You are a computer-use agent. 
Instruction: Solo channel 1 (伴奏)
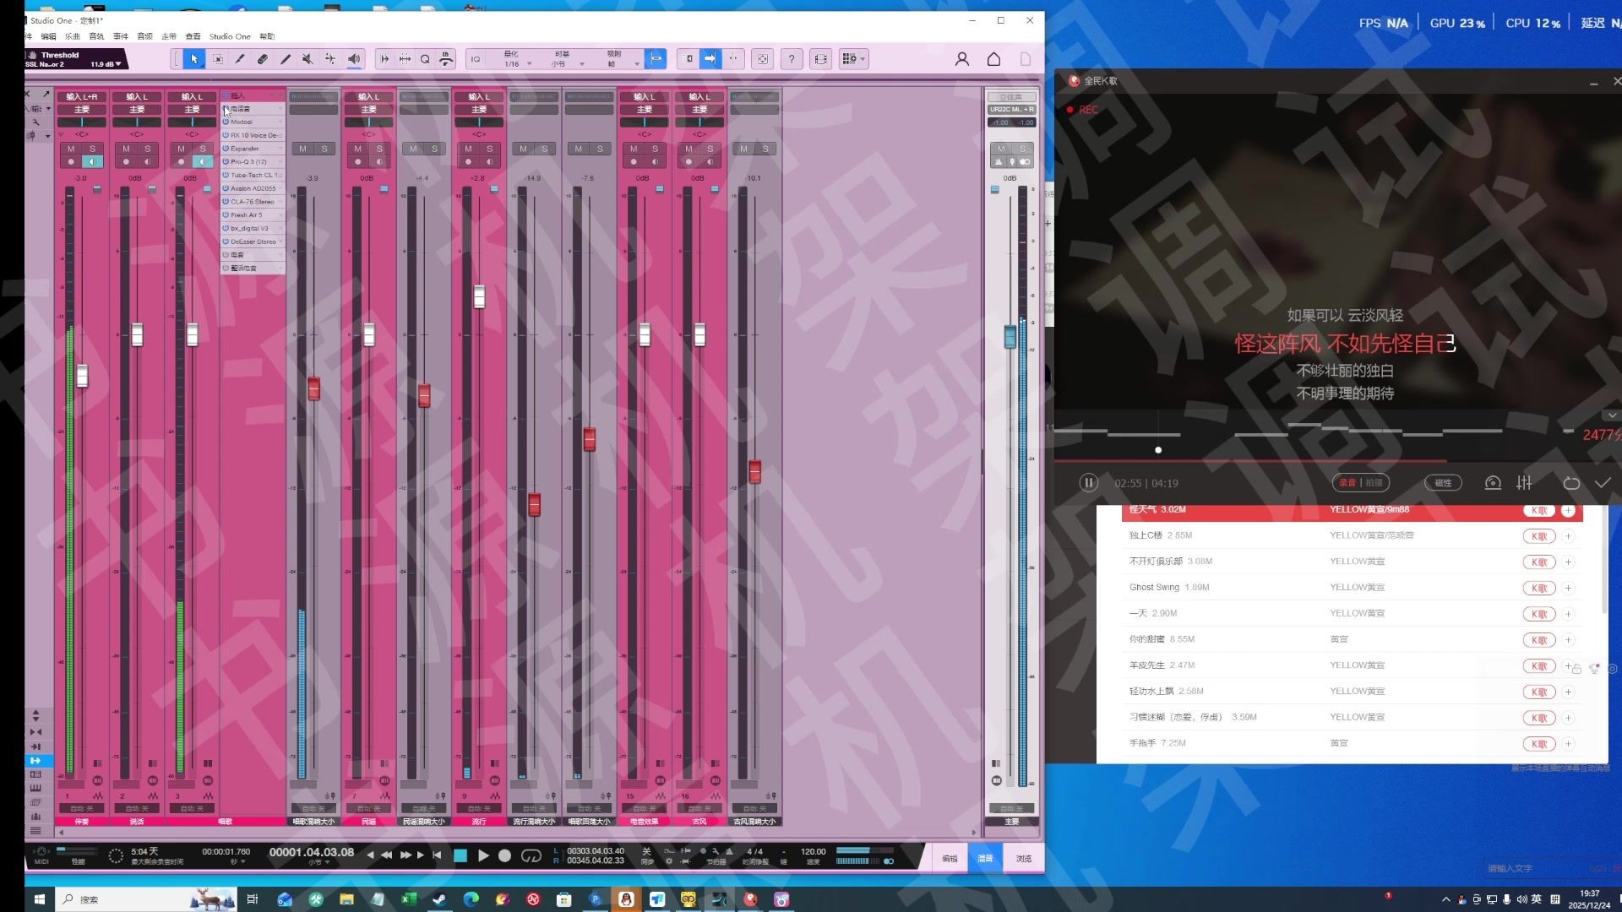92,149
